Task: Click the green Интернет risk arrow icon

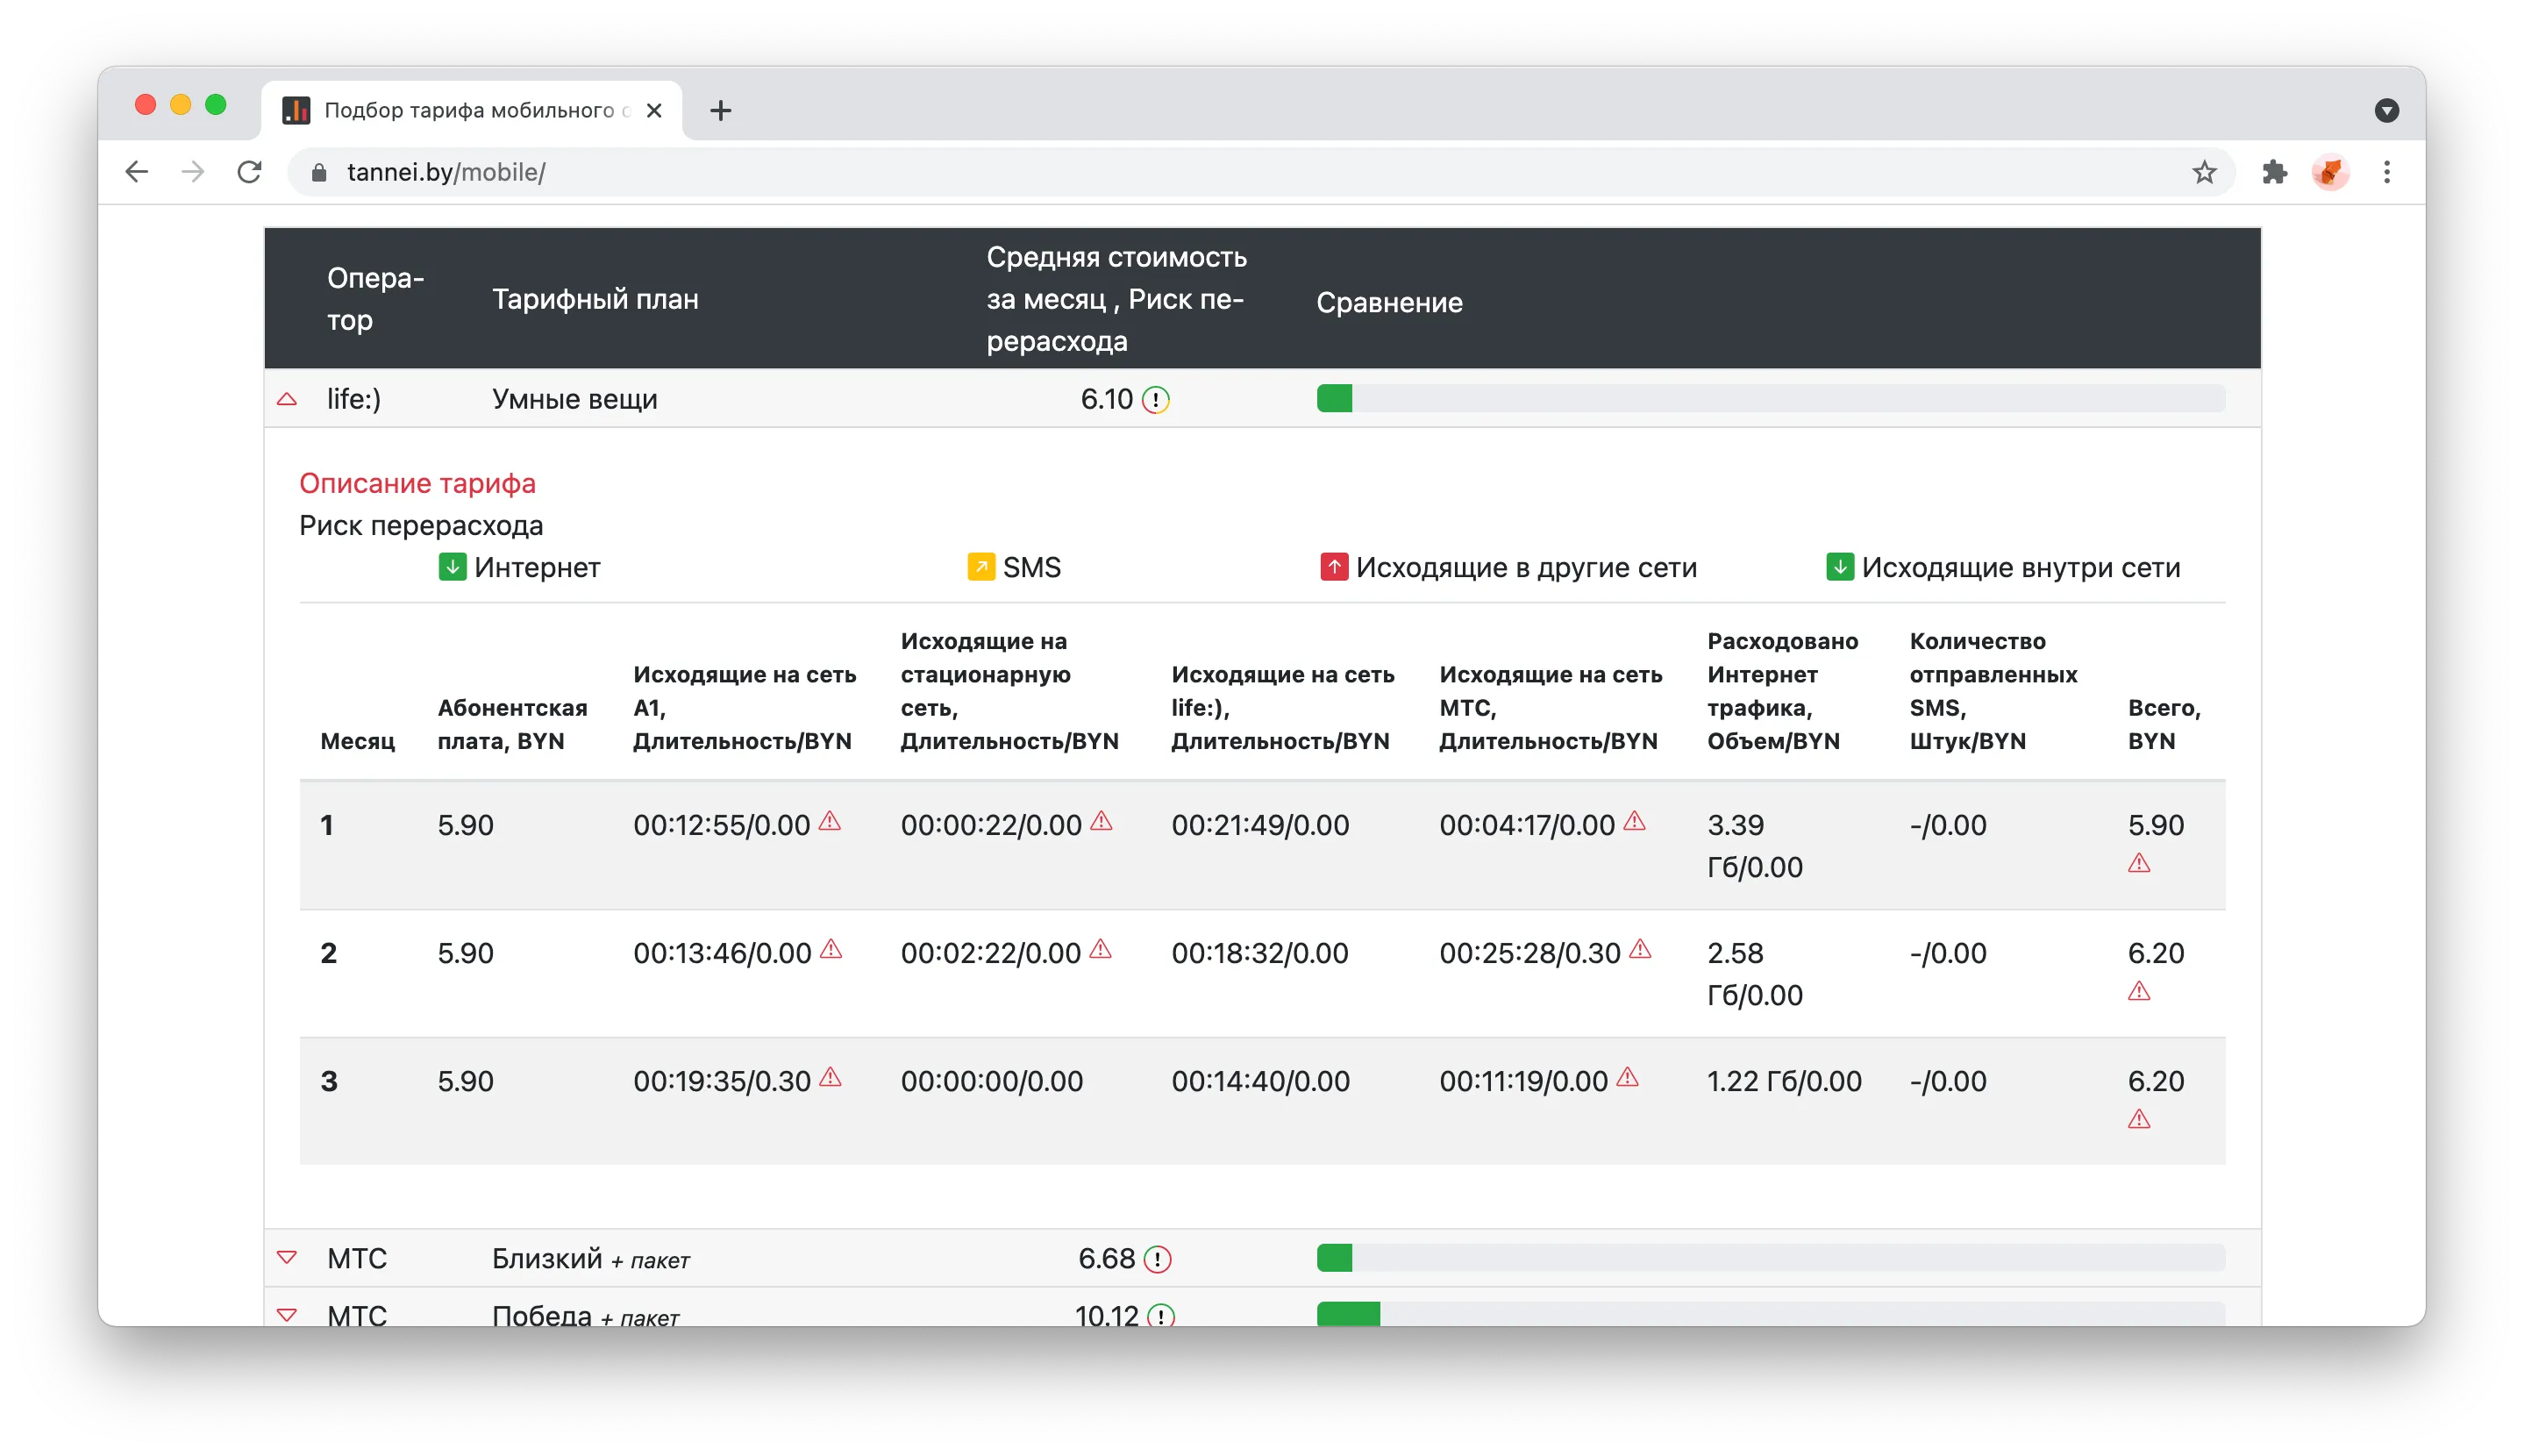Action: pyautogui.click(x=452, y=567)
